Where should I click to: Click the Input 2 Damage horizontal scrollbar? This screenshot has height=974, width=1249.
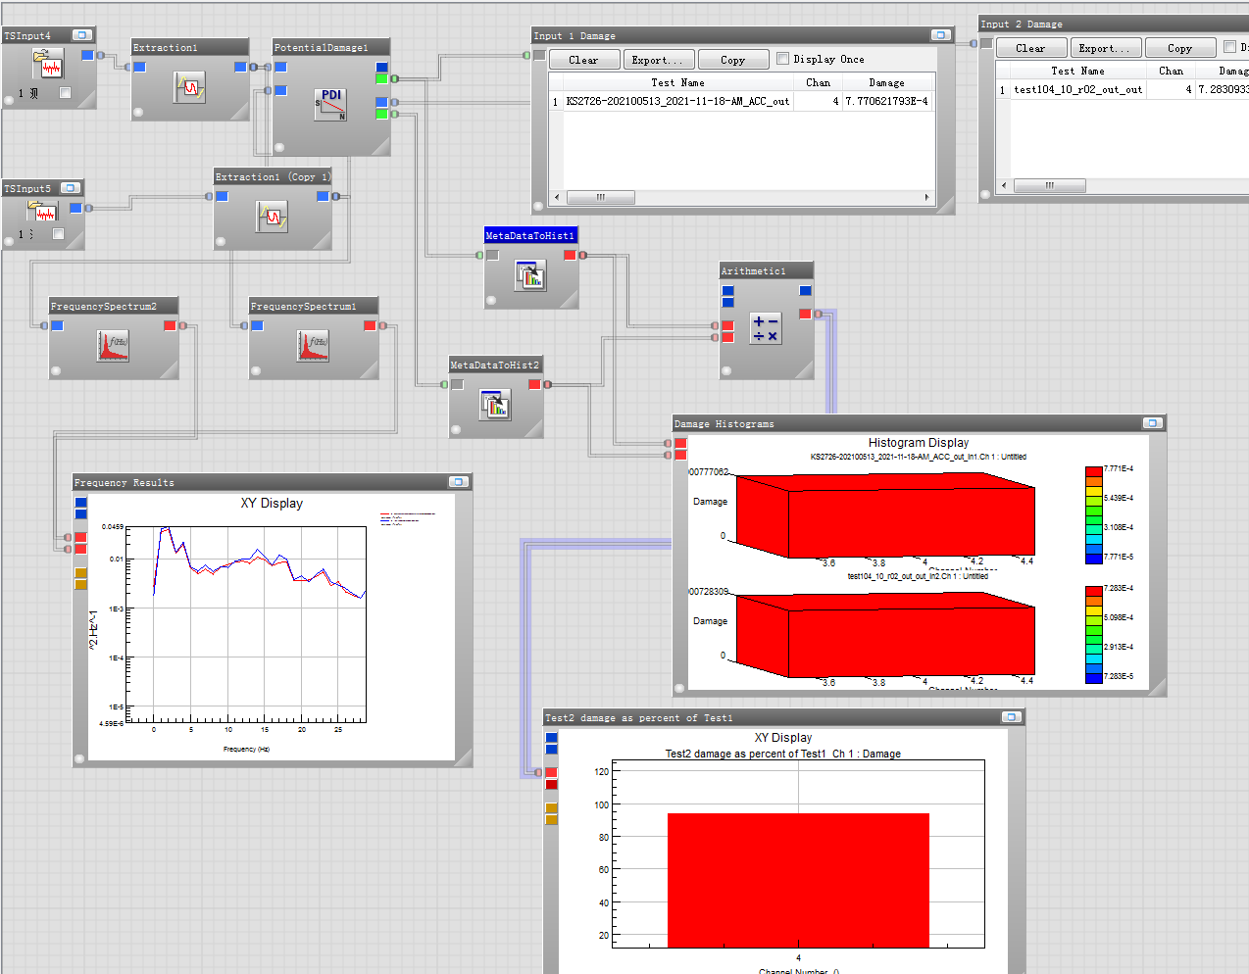click(x=1123, y=185)
